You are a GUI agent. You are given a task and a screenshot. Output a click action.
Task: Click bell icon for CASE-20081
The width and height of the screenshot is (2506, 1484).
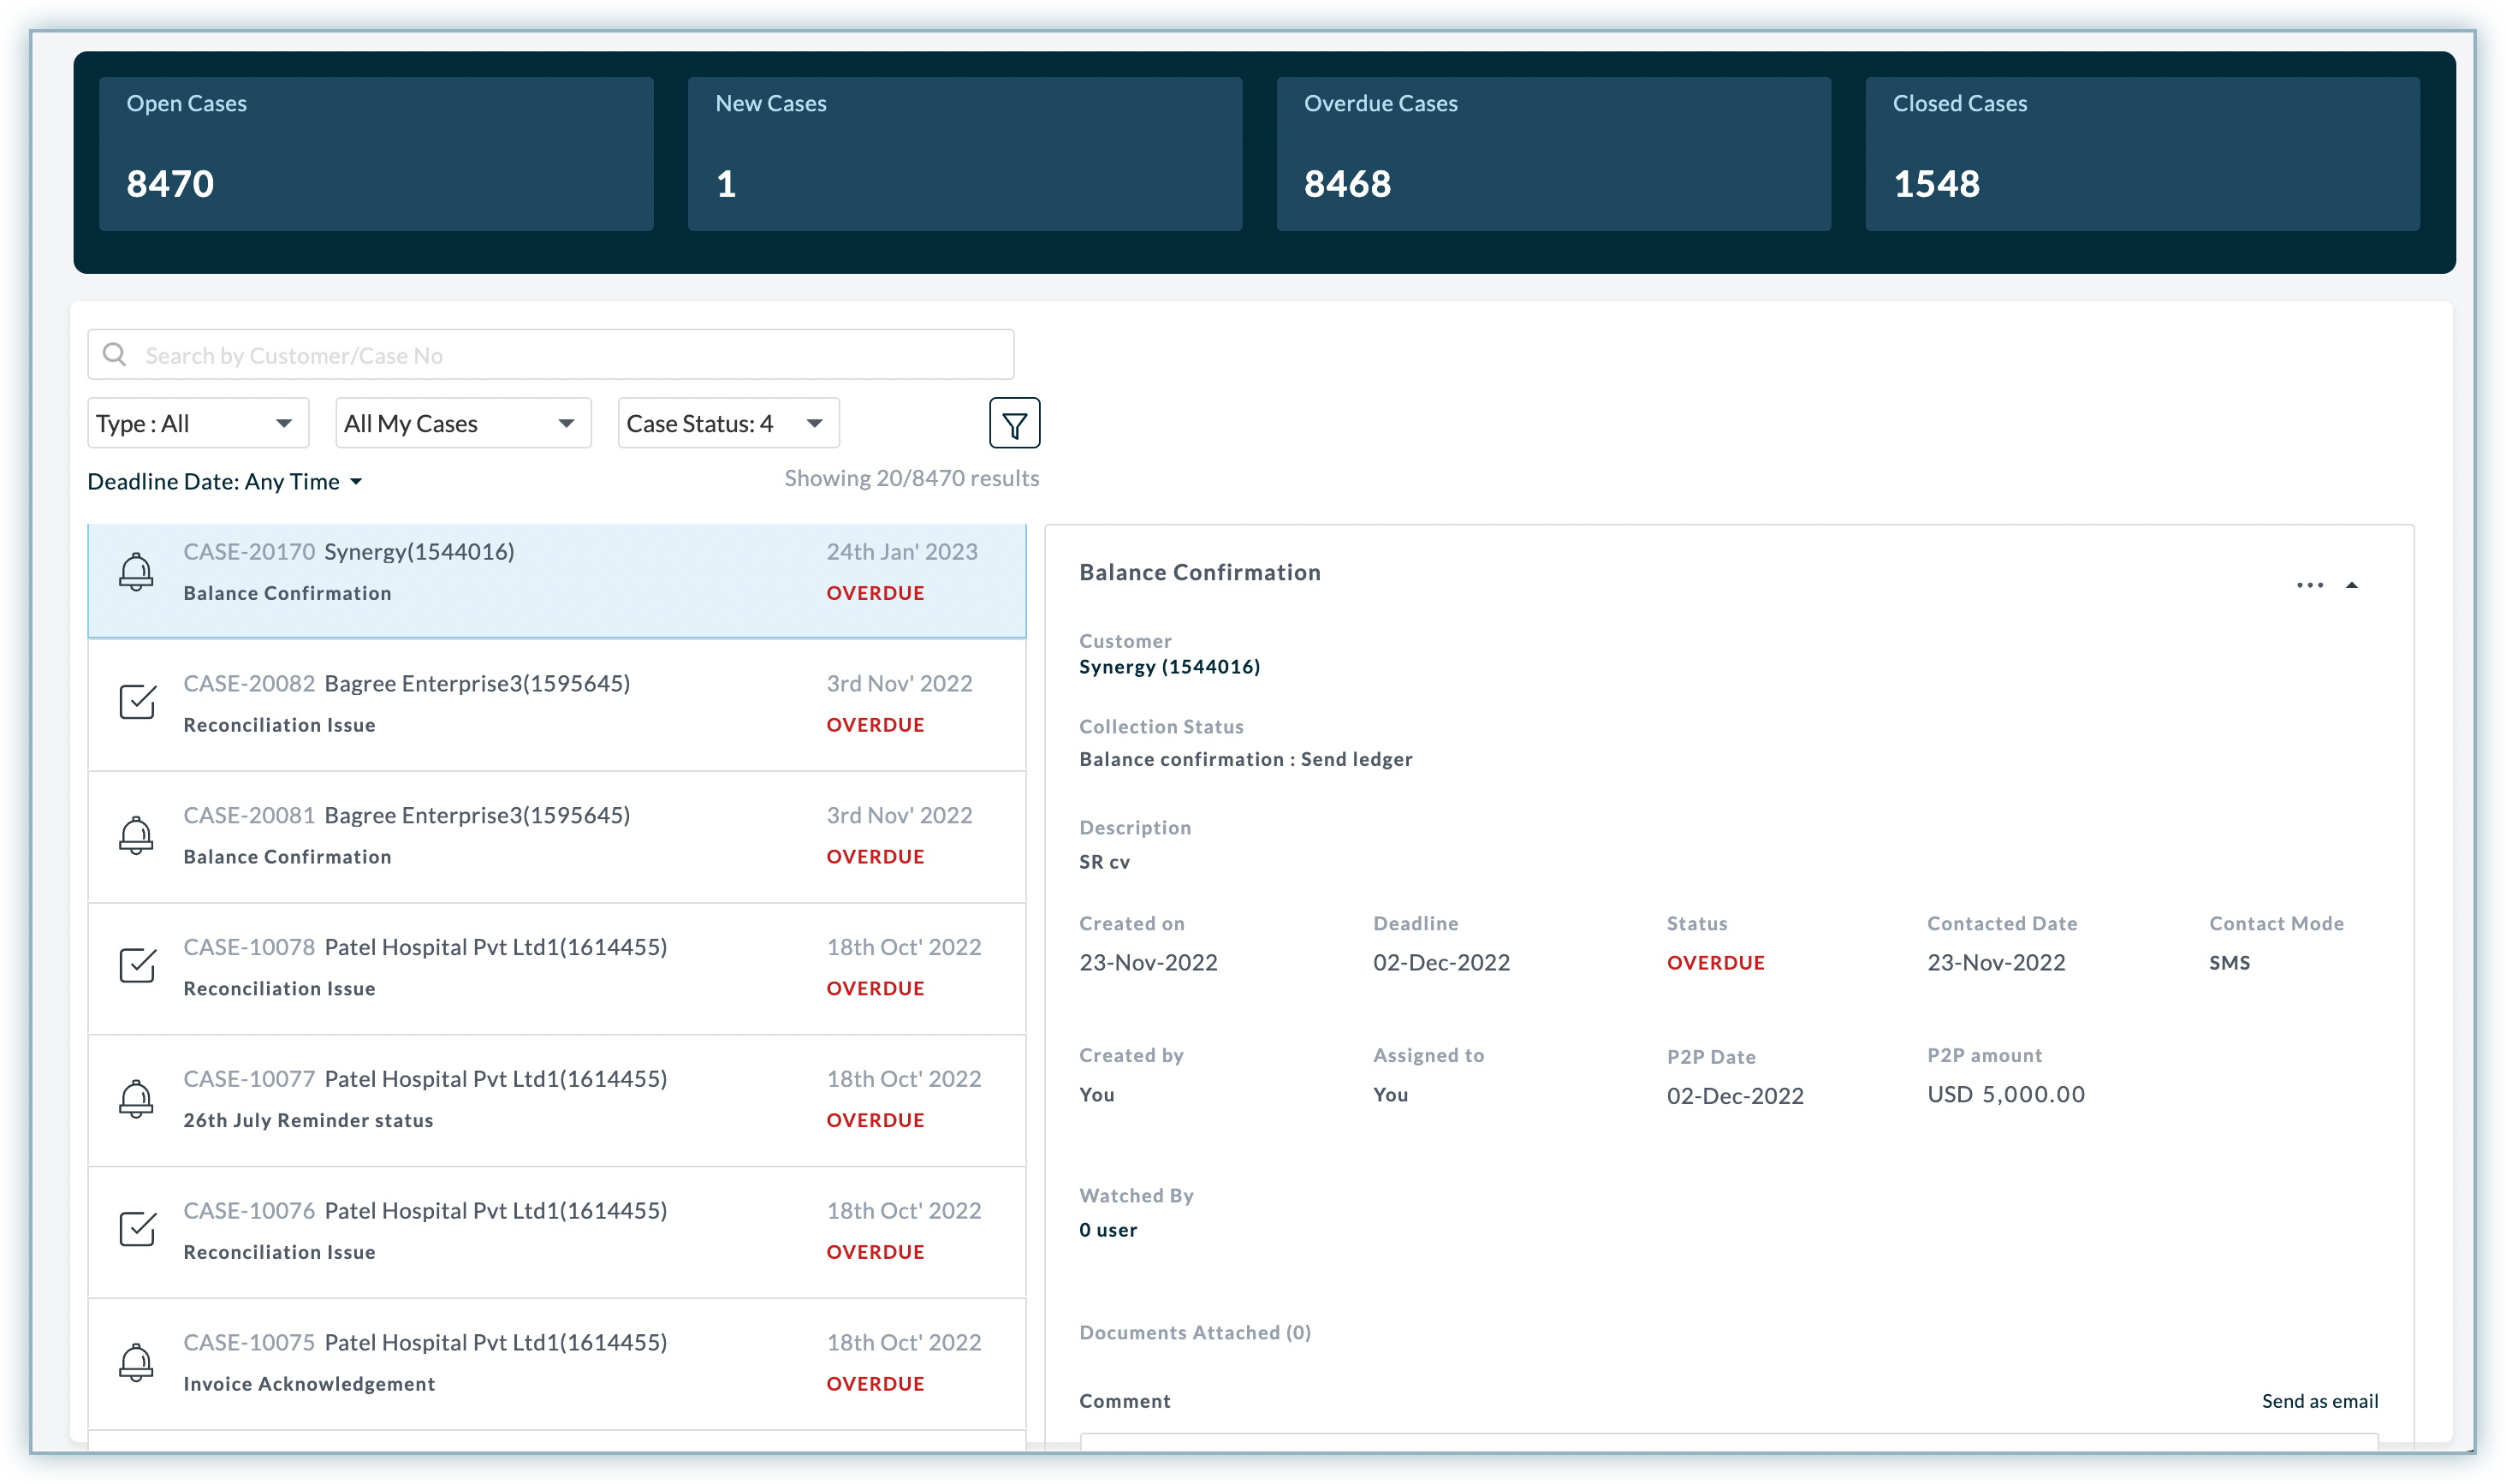point(136,836)
